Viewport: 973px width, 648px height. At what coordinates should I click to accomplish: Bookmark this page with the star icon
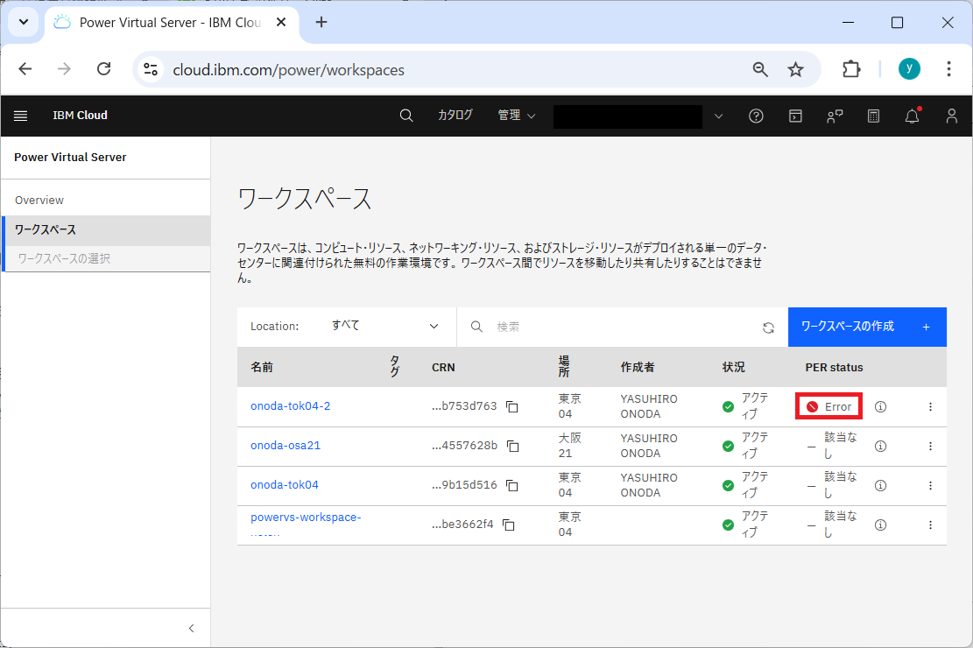point(795,69)
